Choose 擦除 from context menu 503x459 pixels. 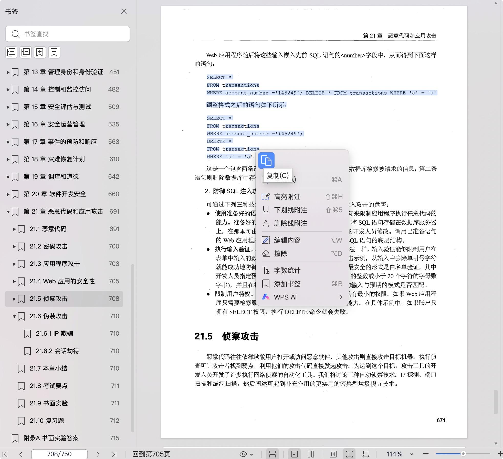[x=302, y=254]
